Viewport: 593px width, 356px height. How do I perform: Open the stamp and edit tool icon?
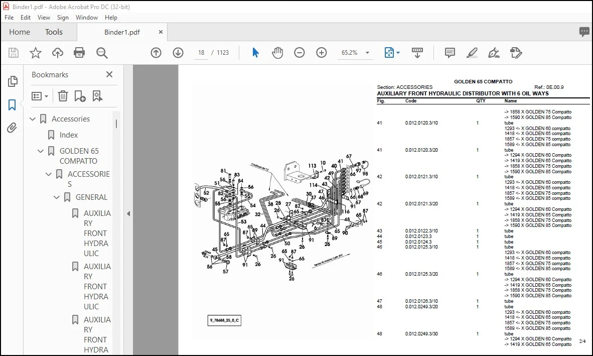(x=516, y=53)
